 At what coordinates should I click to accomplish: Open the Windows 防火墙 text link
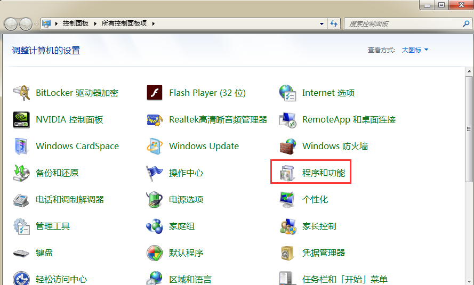click(x=335, y=146)
